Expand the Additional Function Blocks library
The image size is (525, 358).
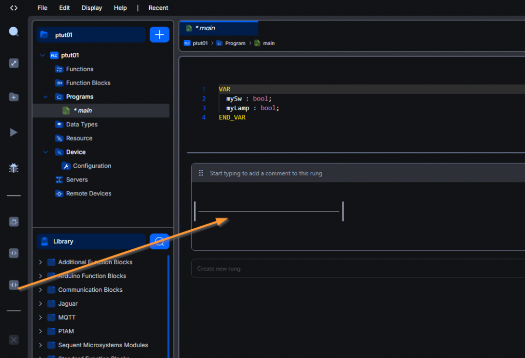click(x=41, y=262)
